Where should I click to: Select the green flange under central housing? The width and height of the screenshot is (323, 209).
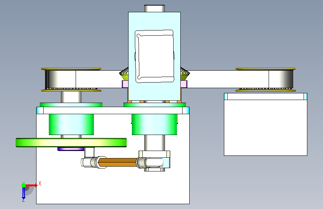(155, 105)
